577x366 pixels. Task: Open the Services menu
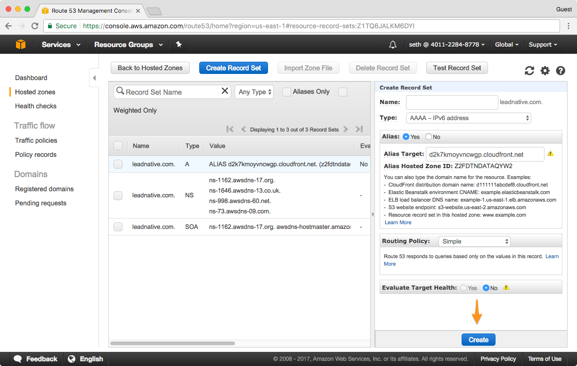click(x=61, y=45)
